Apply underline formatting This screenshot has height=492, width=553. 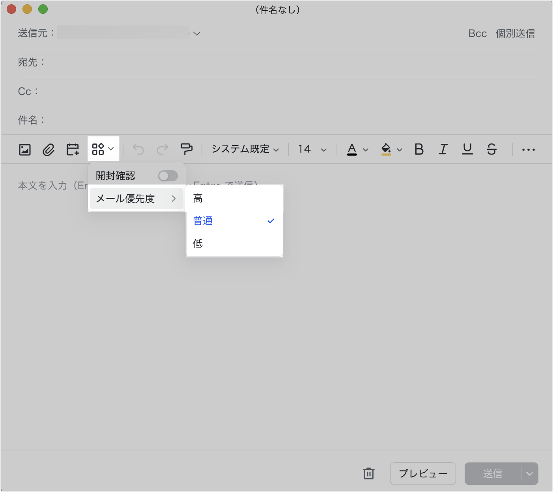pos(467,149)
